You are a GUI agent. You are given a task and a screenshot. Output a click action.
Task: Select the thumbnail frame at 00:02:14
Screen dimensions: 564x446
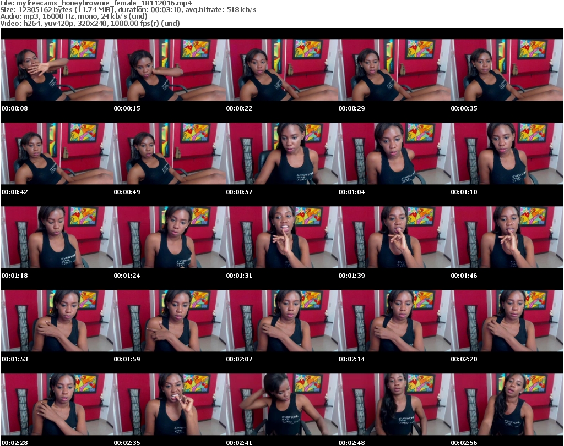coord(394,321)
